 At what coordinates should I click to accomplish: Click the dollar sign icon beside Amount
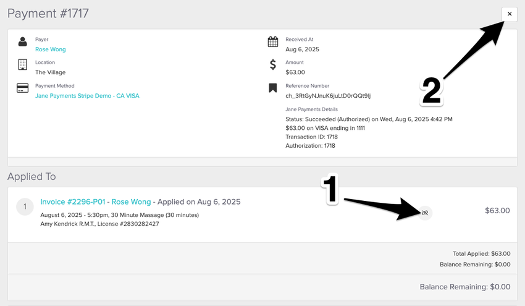click(x=272, y=65)
